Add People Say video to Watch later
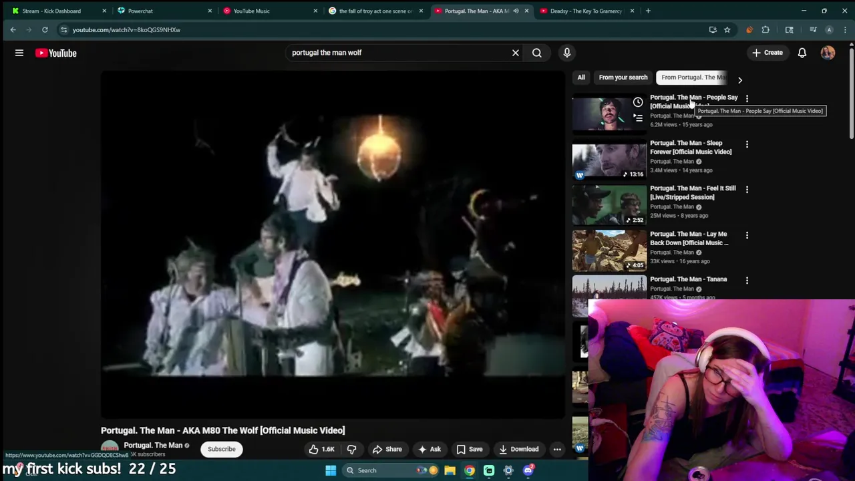Image resolution: width=855 pixels, height=481 pixels. click(x=638, y=102)
